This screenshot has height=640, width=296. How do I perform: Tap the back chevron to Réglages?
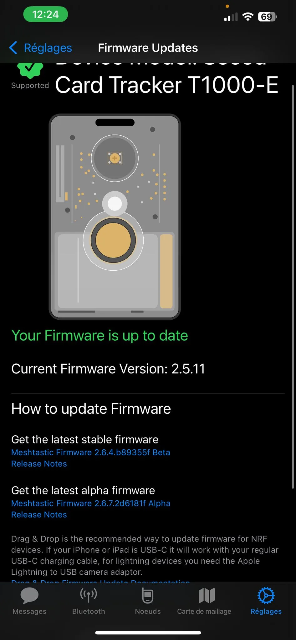click(x=13, y=48)
